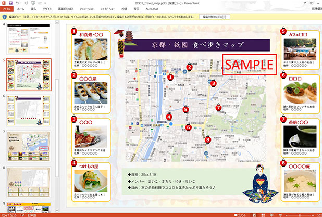Click lantern marker 7 on the map

218,107
